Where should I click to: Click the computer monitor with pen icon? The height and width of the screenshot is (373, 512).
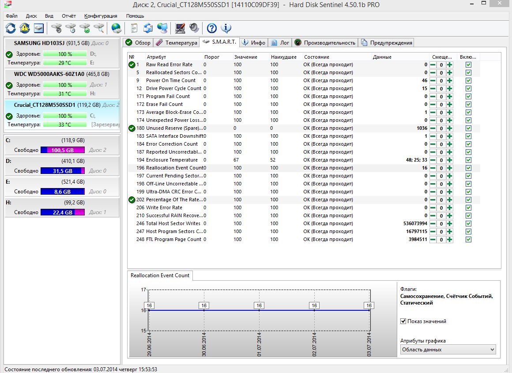(180, 28)
